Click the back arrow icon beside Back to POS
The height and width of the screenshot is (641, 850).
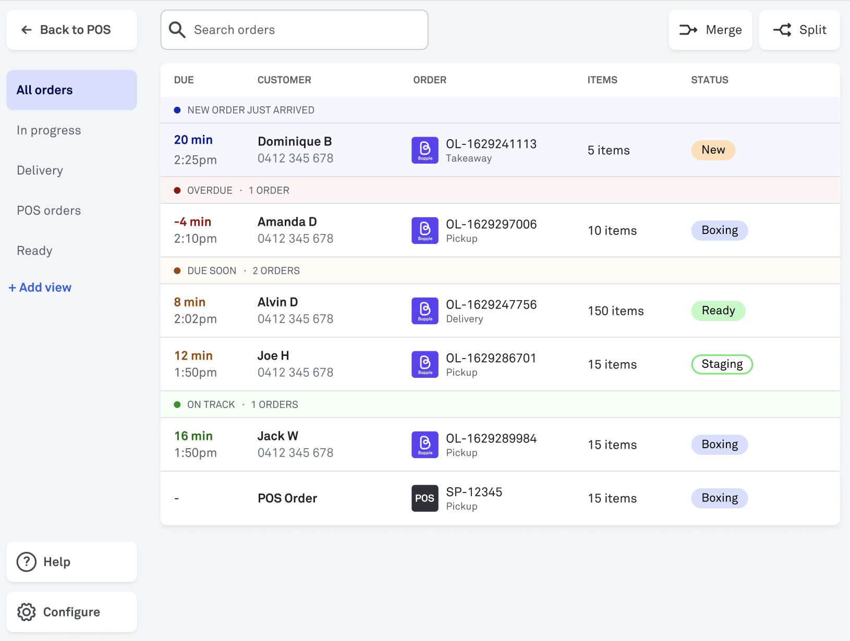click(27, 30)
